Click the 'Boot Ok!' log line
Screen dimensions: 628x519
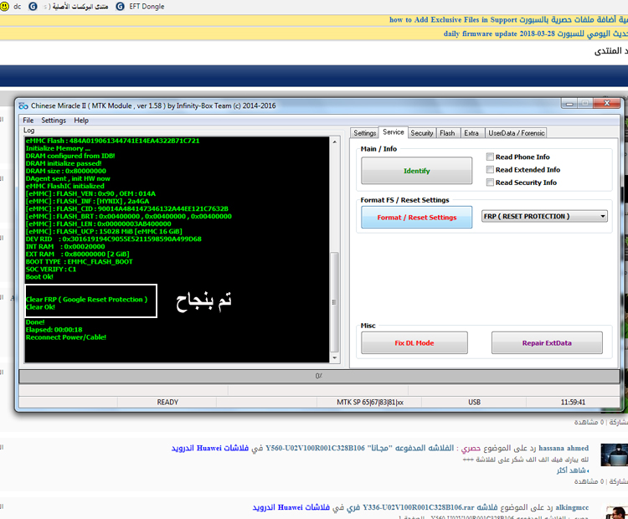[x=39, y=277]
